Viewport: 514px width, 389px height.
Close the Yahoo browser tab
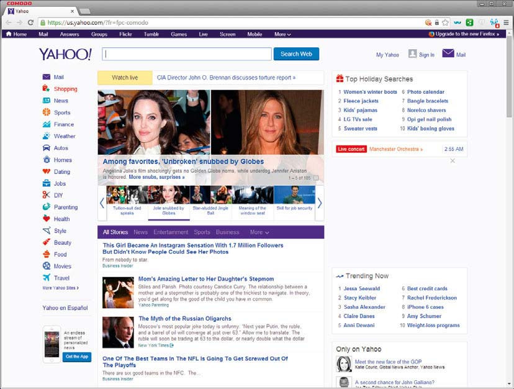72,11
